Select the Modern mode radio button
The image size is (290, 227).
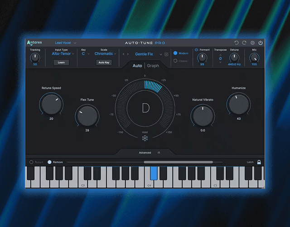[x=176, y=53]
